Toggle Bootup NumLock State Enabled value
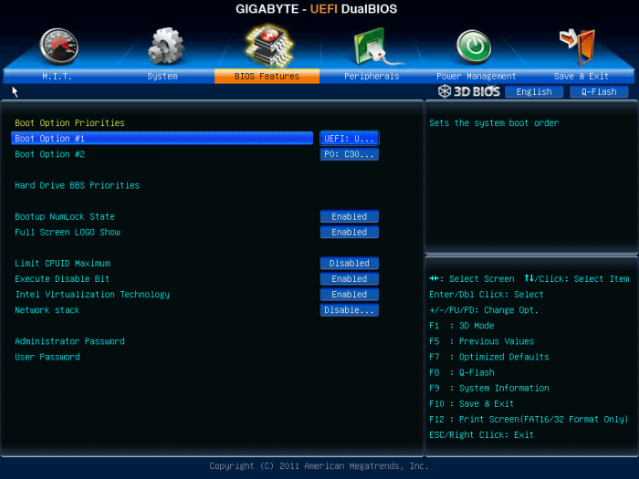 point(349,216)
